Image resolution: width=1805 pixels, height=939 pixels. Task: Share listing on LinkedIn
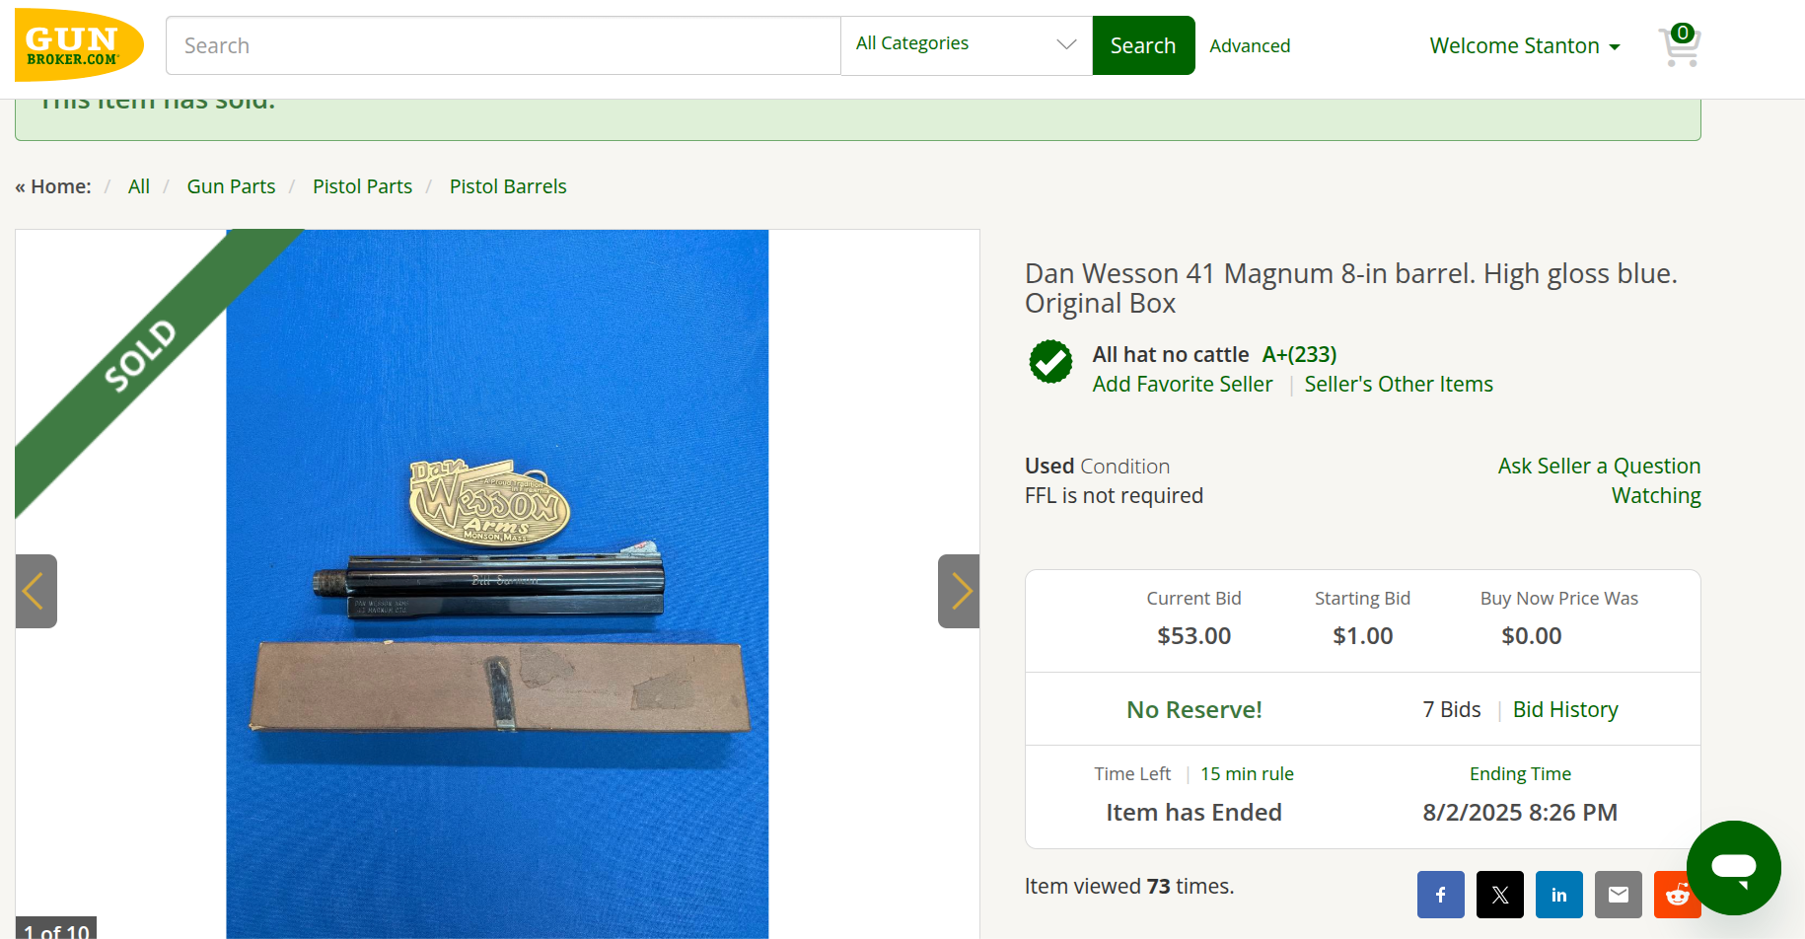1558,895
